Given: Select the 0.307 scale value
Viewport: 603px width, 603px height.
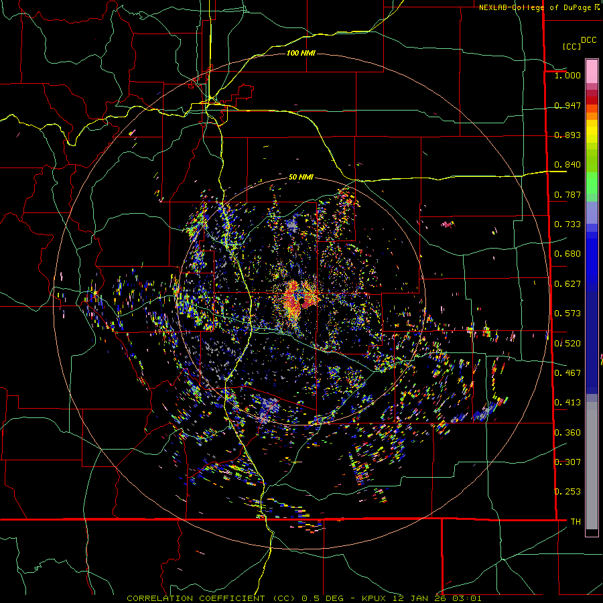Looking at the screenshot, I should pyautogui.click(x=567, y=462).
